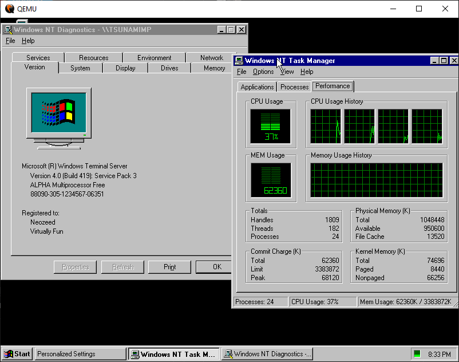Image resolution: width=459 pixels, height=362 pixels.
Task: Click the Windows logo monitor image
Action: (x=59, y=119)
